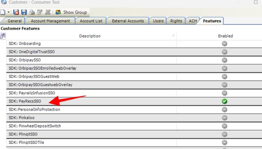262x149 pixels.
Task: Click the New document icon in toolbar
Action: 3,12
